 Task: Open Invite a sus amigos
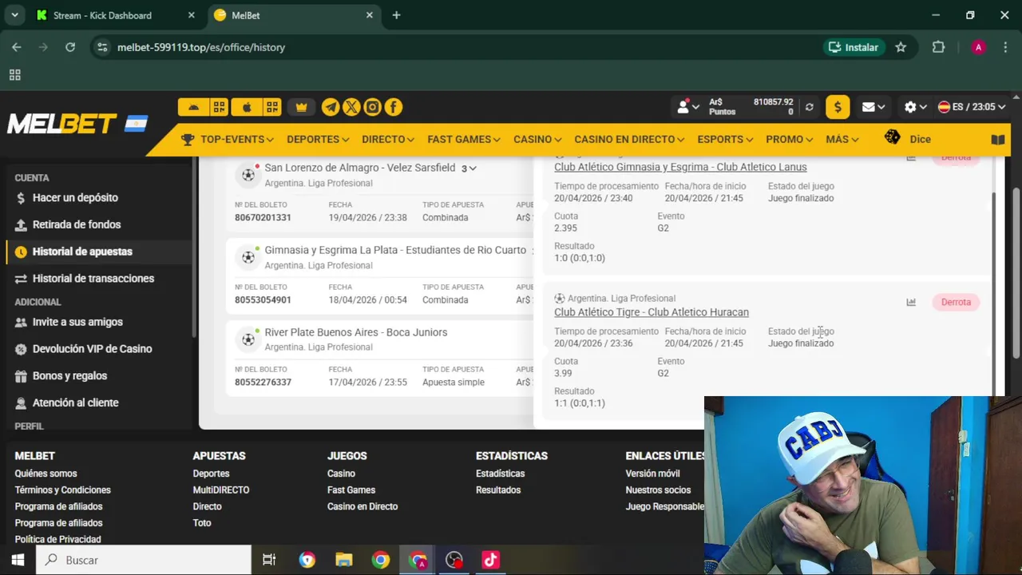pyautogui.click(x=77, y=322)
